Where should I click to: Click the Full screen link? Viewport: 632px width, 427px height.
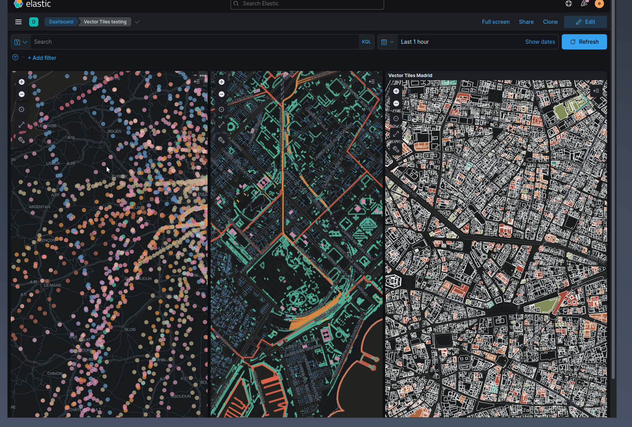click(495, 22)
